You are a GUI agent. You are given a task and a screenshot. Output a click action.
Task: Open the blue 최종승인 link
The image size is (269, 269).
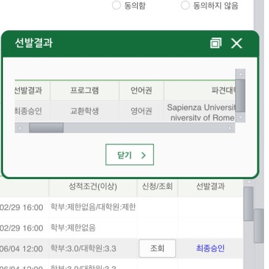point(210,248)
